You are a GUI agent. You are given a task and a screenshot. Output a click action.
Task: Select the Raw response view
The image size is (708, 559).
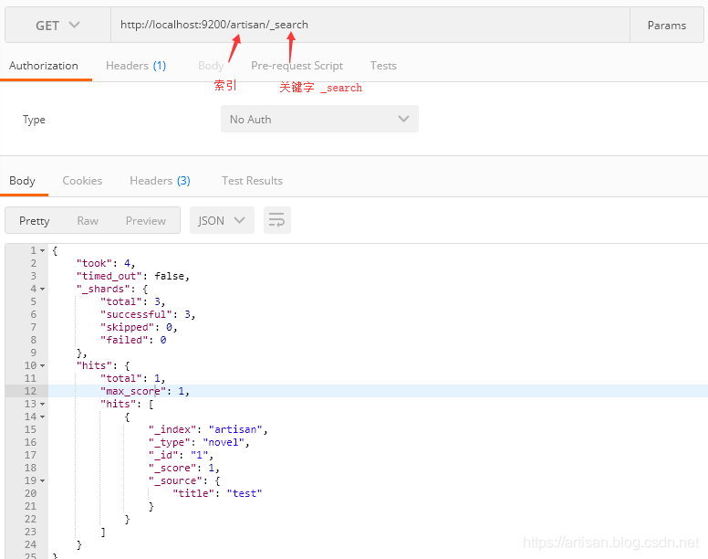[x=88, y=221]
